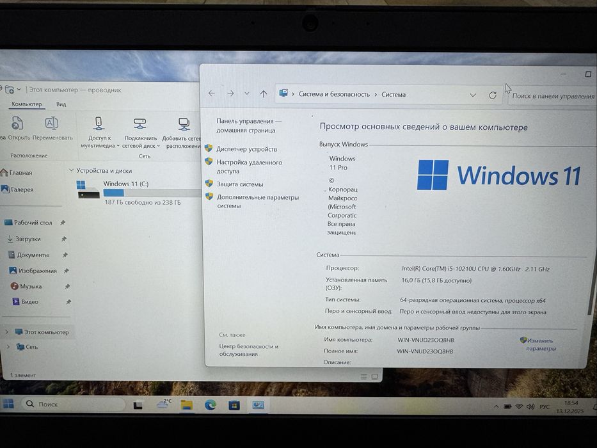Open Device Manager (Диспетчер устройств) link
The image size is (597, 448).
coord(246,149)
